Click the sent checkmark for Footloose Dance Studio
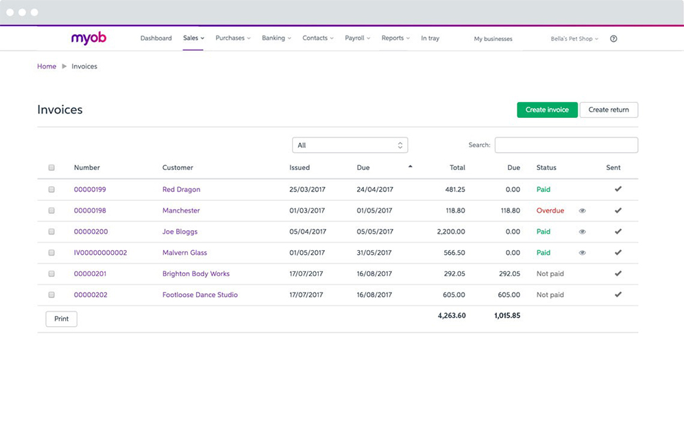Viewport: 684px width, 431px height. (x=618, y=295)
